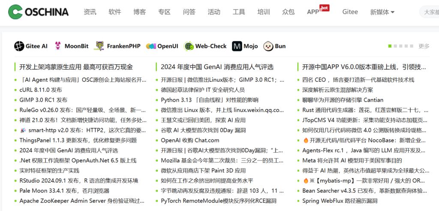The image size is (439, 211).
Task: Click fire icon before NocoBase headline
Action: click(x=306, y=140)
